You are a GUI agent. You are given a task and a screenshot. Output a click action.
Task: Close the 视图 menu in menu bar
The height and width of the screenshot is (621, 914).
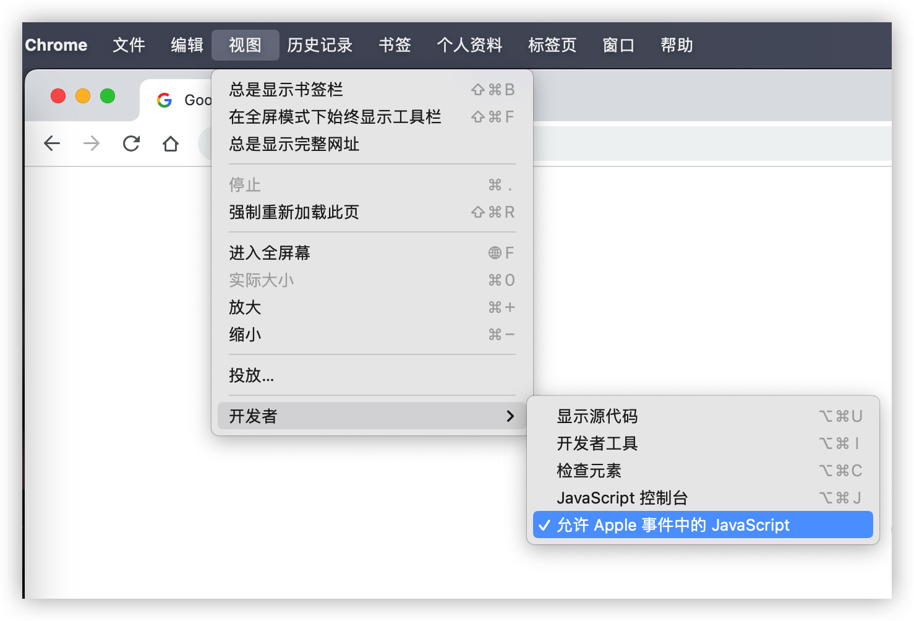pos(245,45)
